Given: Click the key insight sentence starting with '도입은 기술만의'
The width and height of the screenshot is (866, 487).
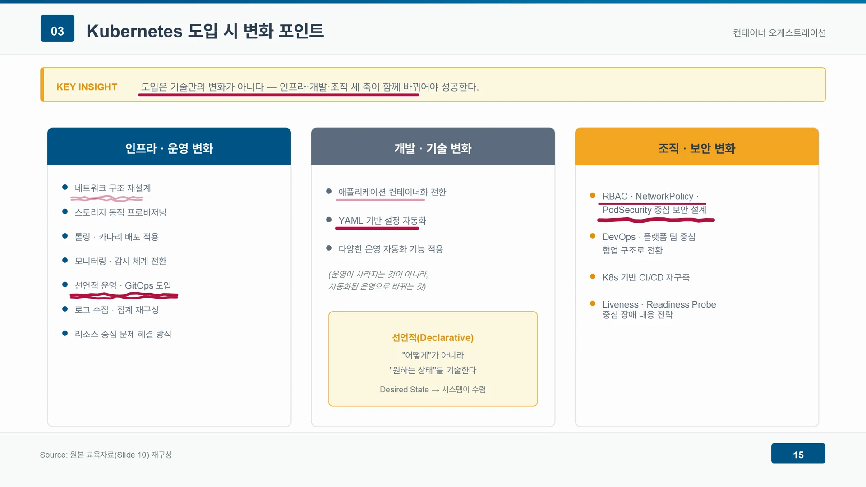Looking at the screenshot, I should click(310, 87).
